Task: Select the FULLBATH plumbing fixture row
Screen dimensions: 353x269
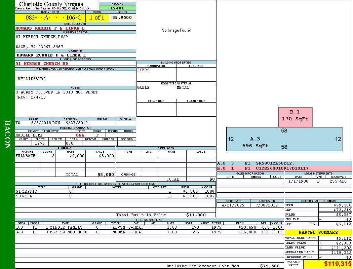Action: coord(65,156)
